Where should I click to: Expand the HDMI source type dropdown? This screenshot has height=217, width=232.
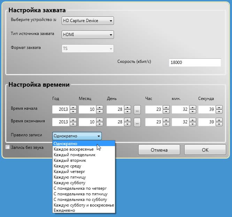pyautogui.click(x=88, y=35)
